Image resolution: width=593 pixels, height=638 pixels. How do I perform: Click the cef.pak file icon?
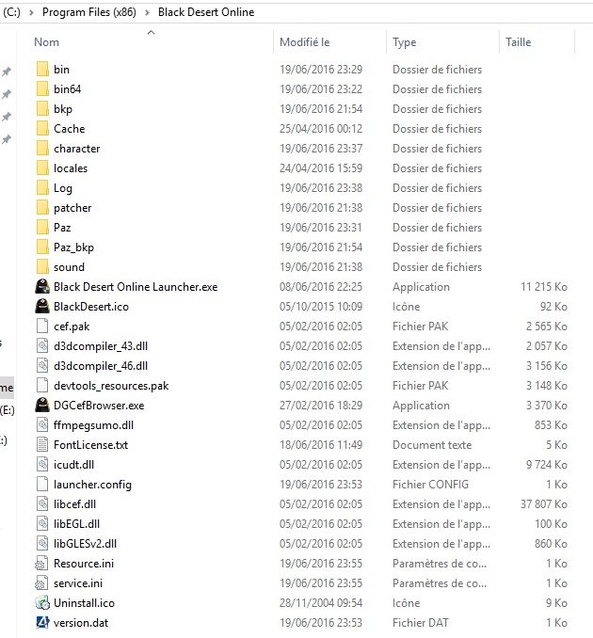point(41,327)
